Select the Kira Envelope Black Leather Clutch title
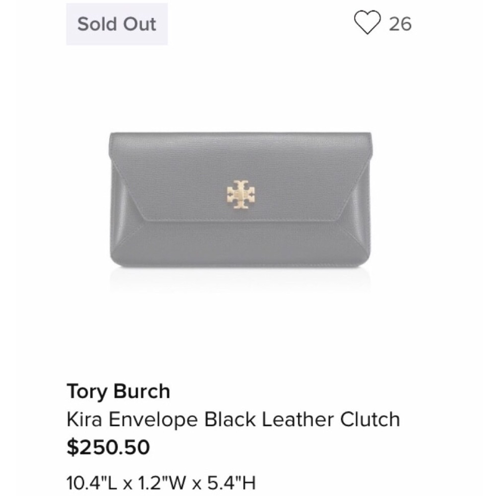 pyautogui.click(x=233, y=420)
